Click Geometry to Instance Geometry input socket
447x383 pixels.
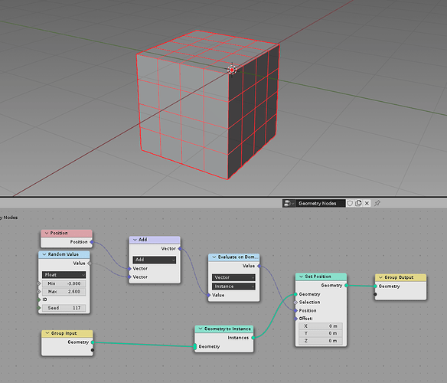coord(195,346)
